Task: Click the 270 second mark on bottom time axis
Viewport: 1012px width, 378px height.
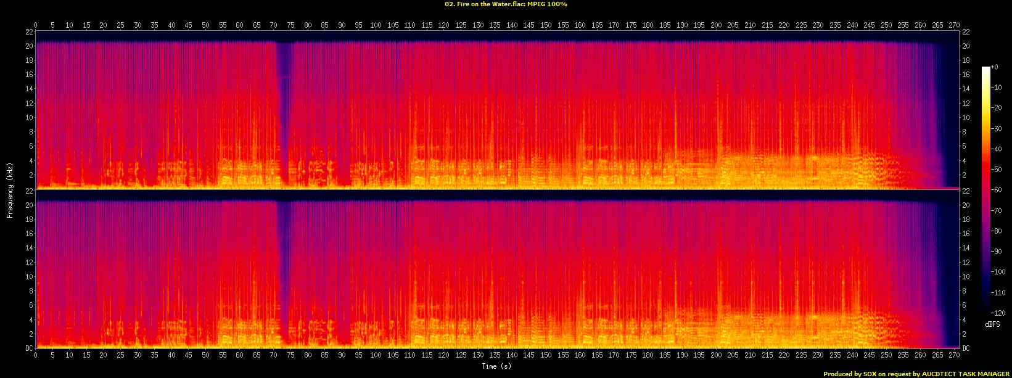Action: coord(954,355)
